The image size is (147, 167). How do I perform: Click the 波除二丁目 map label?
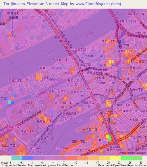(123, 132)
